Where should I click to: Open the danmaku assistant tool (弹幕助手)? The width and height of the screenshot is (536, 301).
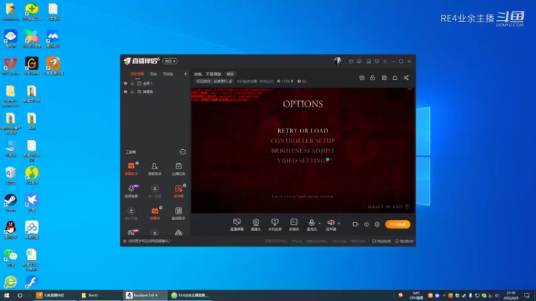tap(131, 169)
